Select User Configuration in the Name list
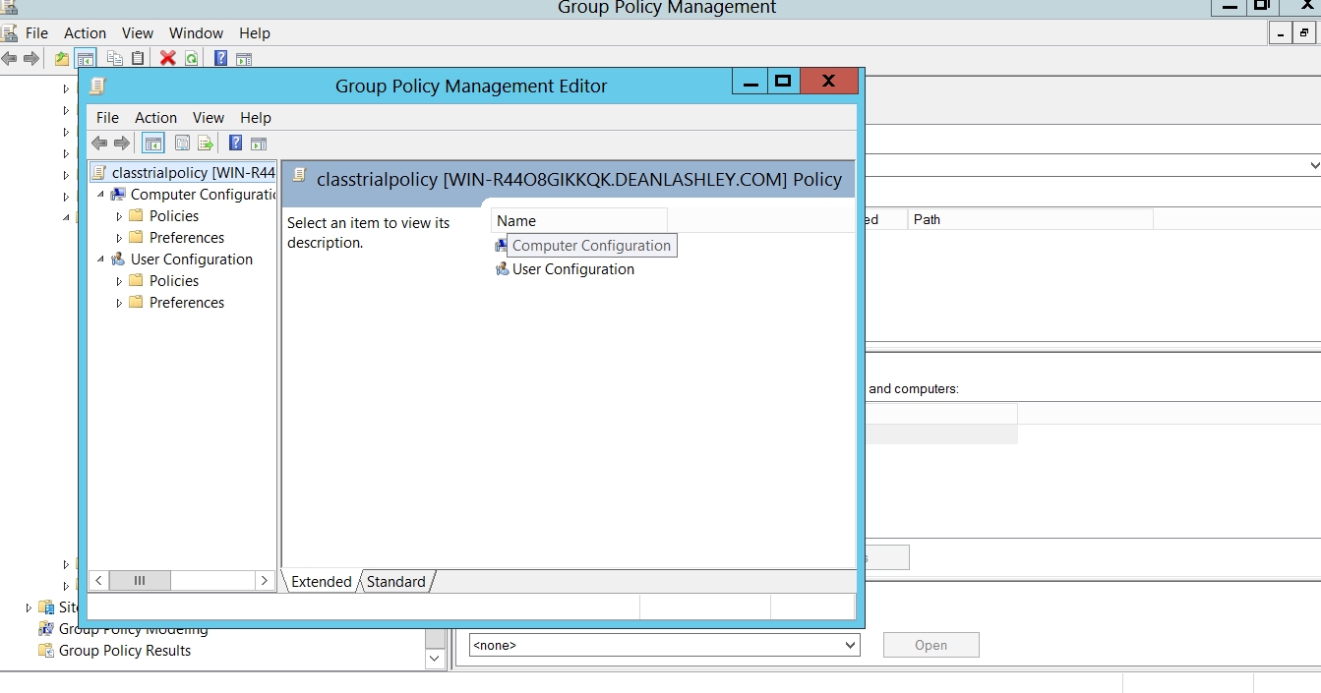Viewport: 1321px width, 693px height. pos(572,269)
